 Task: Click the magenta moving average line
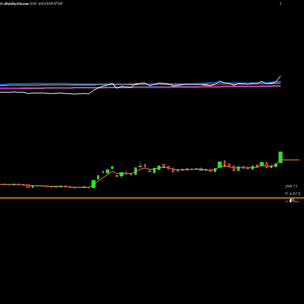(x=140, y=87)
